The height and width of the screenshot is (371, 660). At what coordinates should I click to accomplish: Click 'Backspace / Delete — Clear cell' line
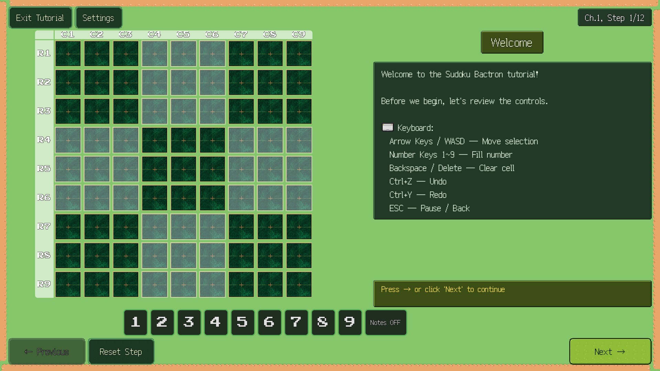tap(452, 168)
